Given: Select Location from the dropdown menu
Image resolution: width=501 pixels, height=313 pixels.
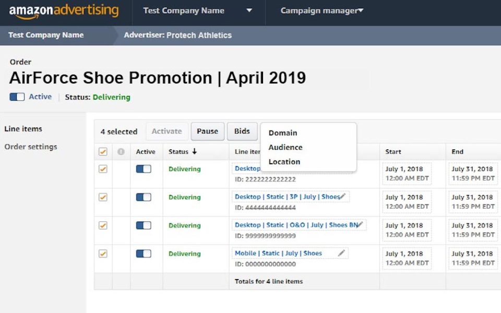Looking at the screenshot, I should click(x=284, y=162).
